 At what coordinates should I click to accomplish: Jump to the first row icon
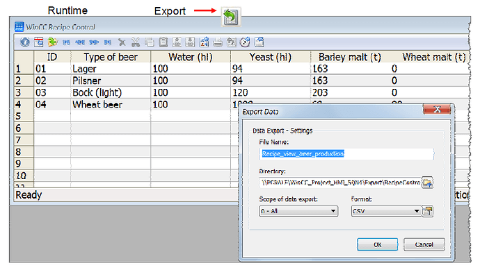(66, 42)
